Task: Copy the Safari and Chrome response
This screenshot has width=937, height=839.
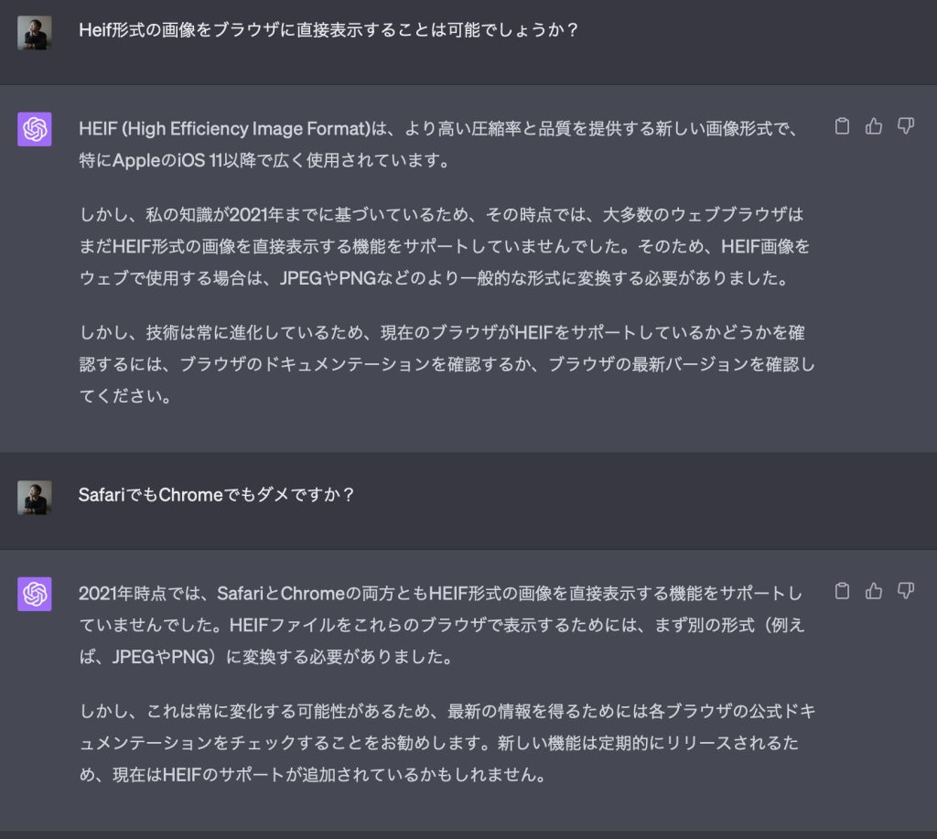Action: coord(842,591)
